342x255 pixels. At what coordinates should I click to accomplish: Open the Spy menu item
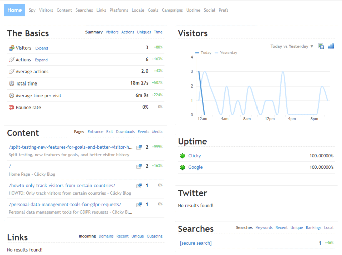pos(32,10)
